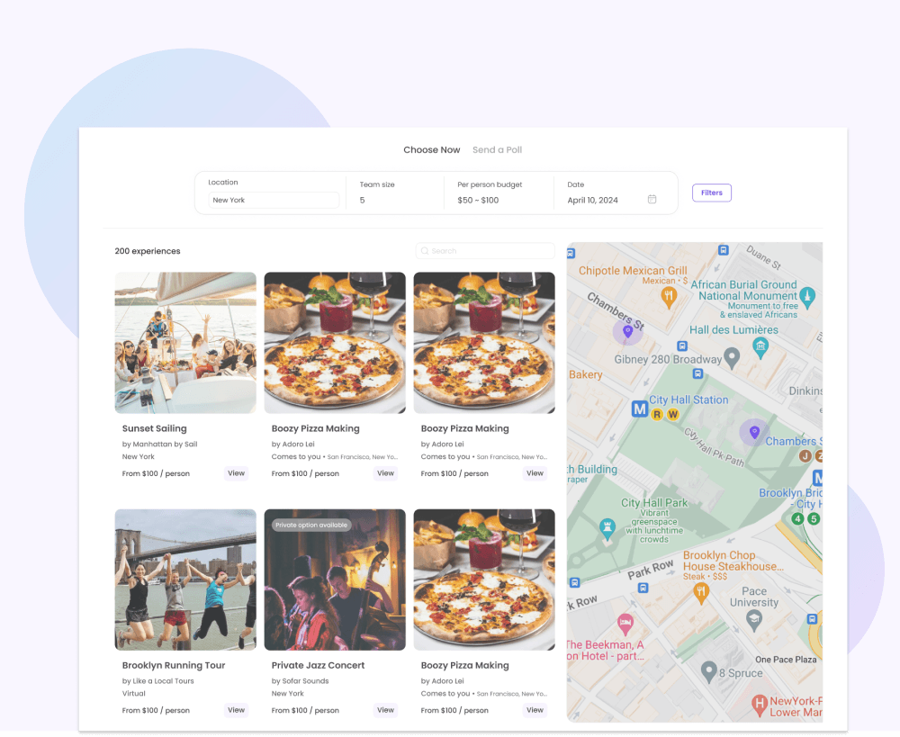Open the Per person budget selector
Viewport: 900px width, 737px height.
(x=499, y=193)
